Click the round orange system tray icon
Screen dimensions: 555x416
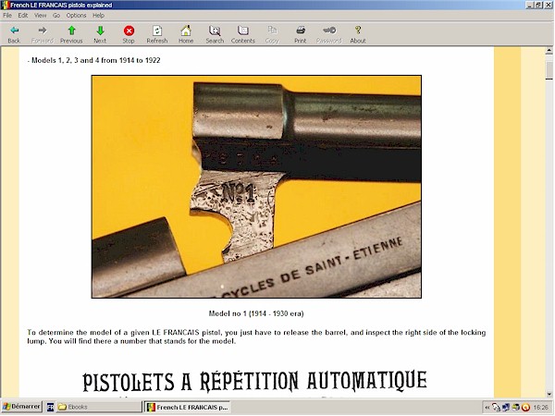(526, 408)
